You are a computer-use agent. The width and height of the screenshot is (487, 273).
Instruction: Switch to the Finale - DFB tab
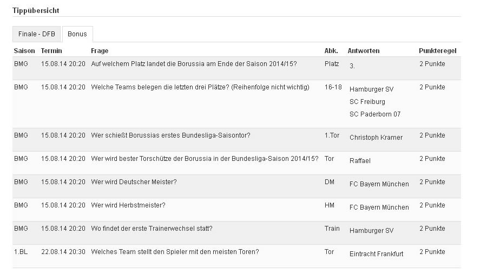tap(37, 34)
